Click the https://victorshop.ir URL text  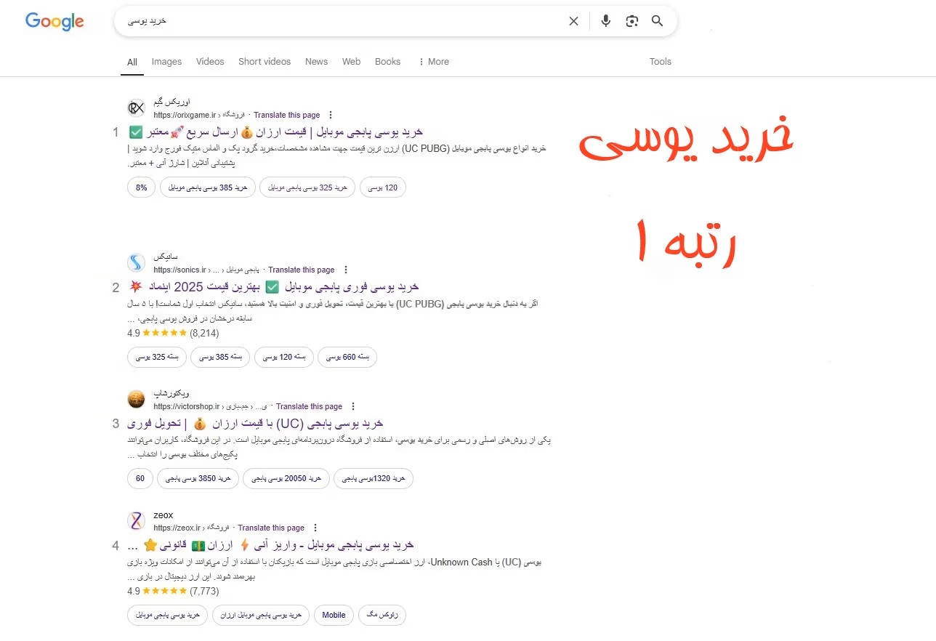tap(187, 406)
